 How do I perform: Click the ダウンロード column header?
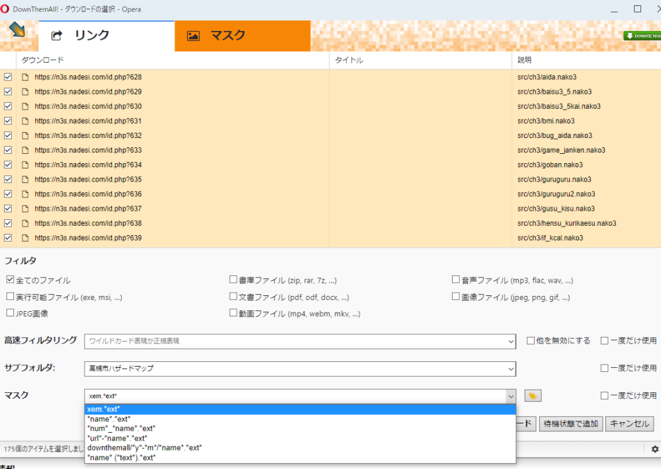coord(173,60)
